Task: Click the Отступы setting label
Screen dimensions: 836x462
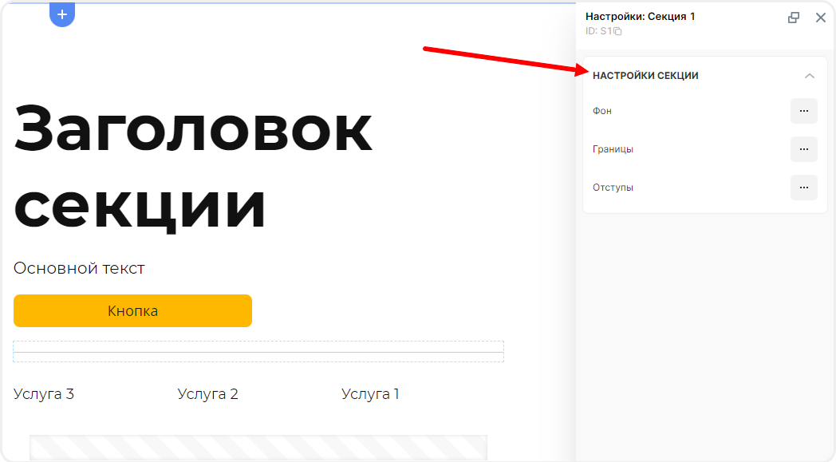Action: [x=613, y=188]
